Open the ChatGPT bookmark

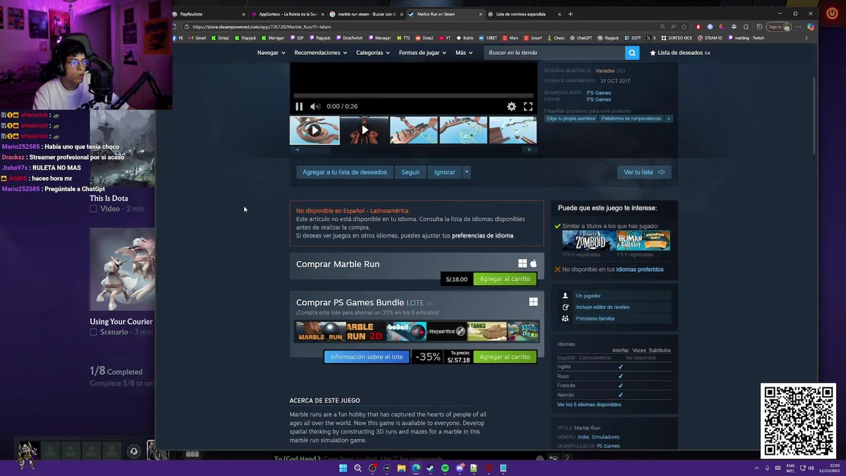pos(581,38)
